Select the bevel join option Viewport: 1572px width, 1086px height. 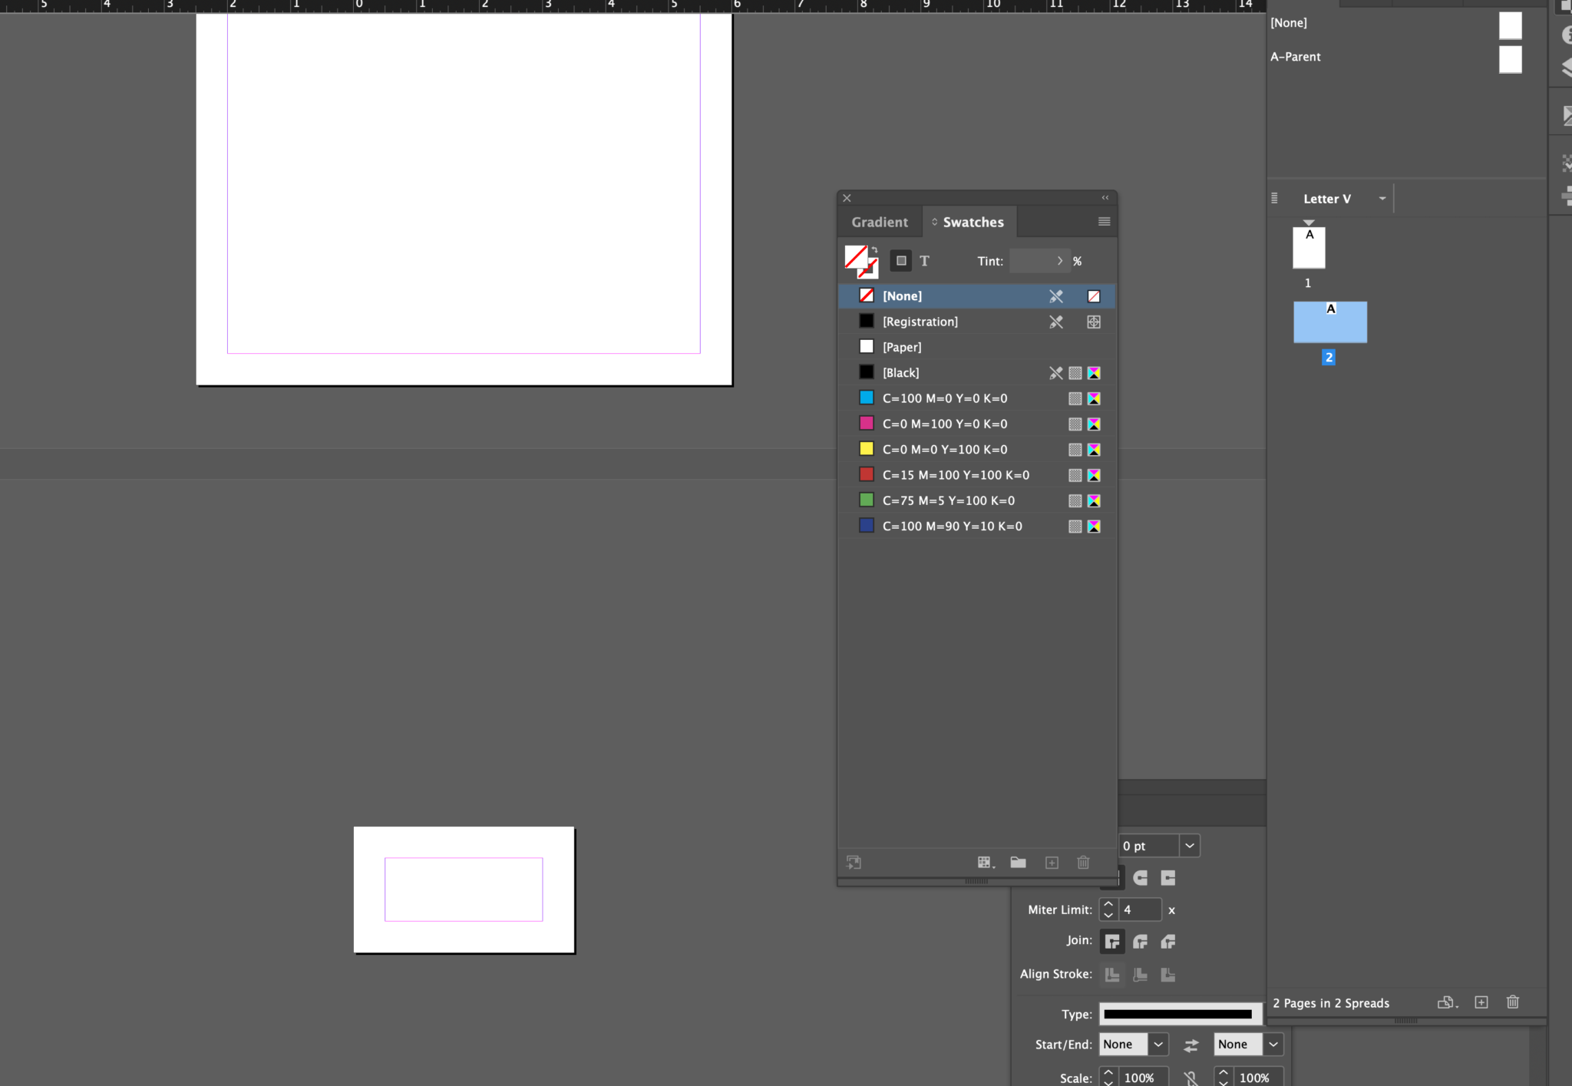point(1167,941)
